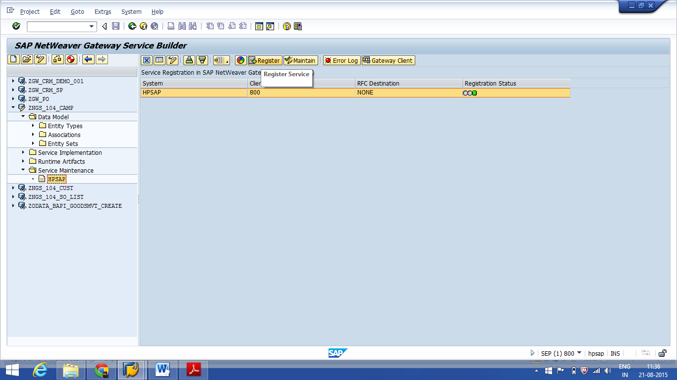677x380 pixels.
Task: Click the yellow Help question mark icon
Action: click(x=287, y=26)
